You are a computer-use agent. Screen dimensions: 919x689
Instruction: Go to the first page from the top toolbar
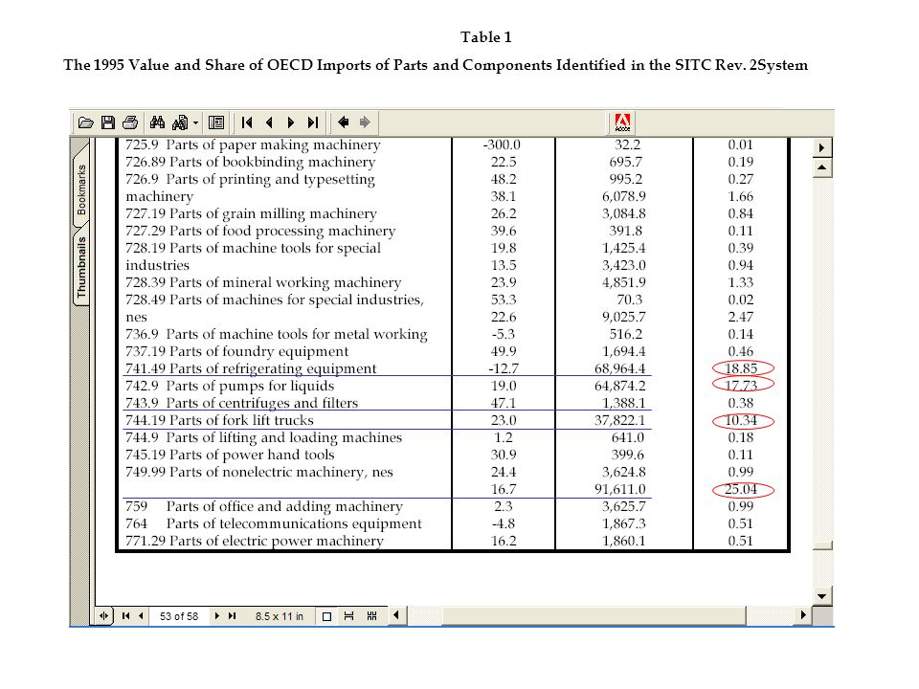pos(247,122)
